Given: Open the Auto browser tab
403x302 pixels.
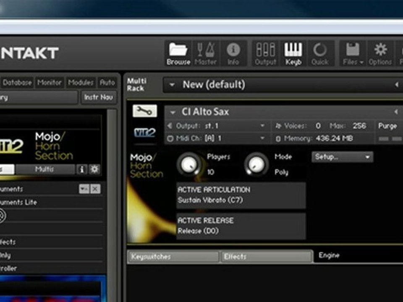Looking at the screenshot, I should tap(107, 83).
